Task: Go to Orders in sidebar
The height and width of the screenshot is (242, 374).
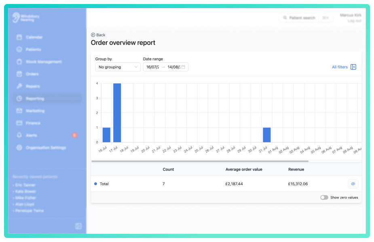Action: (x=32, y=74)
